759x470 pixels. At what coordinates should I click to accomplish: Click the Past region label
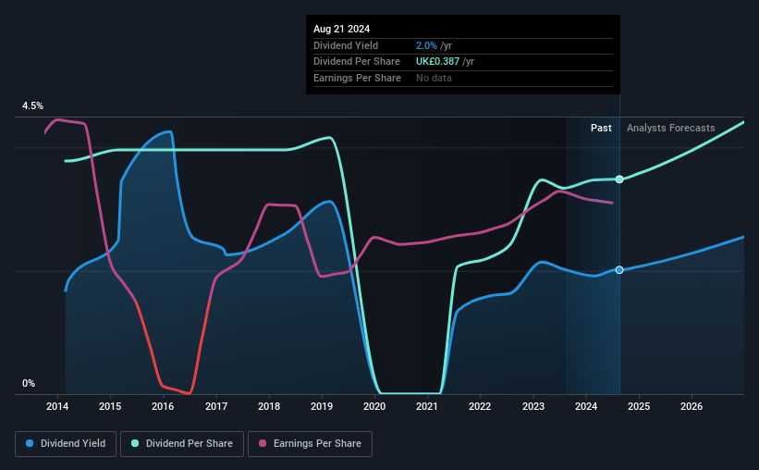coord(601,128)
